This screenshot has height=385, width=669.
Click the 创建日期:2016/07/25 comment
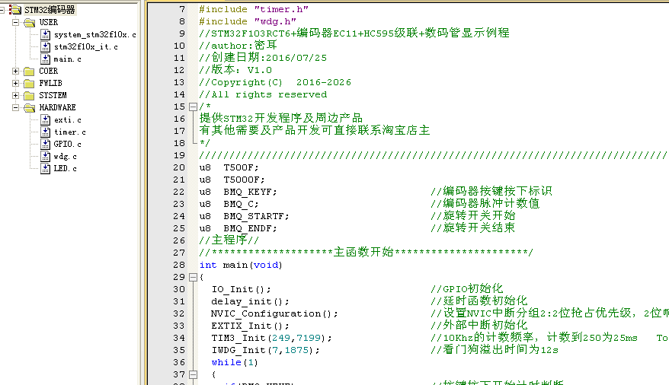263,58
